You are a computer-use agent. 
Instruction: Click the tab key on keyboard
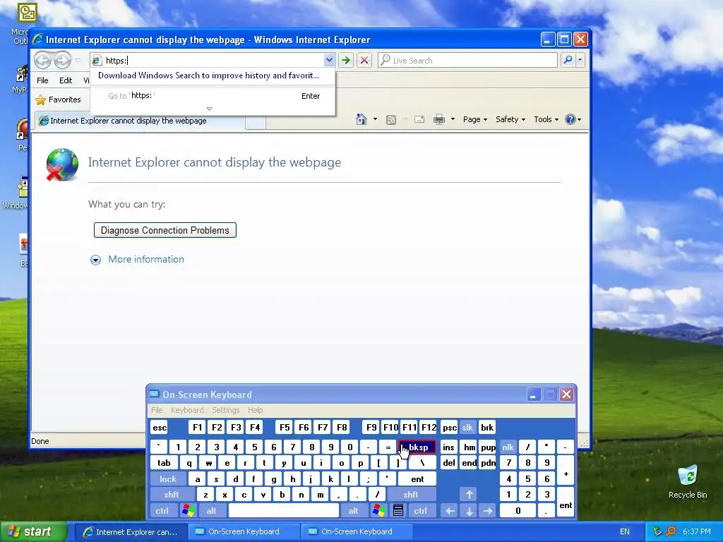[164, 463]
